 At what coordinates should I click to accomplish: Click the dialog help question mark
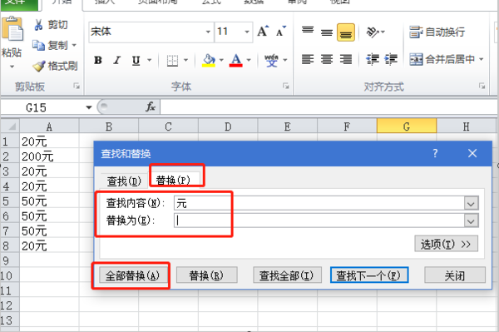[x=435, y=153]
